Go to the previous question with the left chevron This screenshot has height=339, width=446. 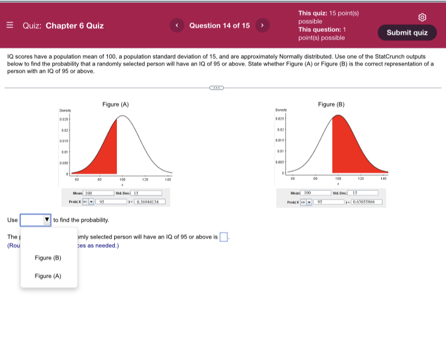[x=177, y=25]
